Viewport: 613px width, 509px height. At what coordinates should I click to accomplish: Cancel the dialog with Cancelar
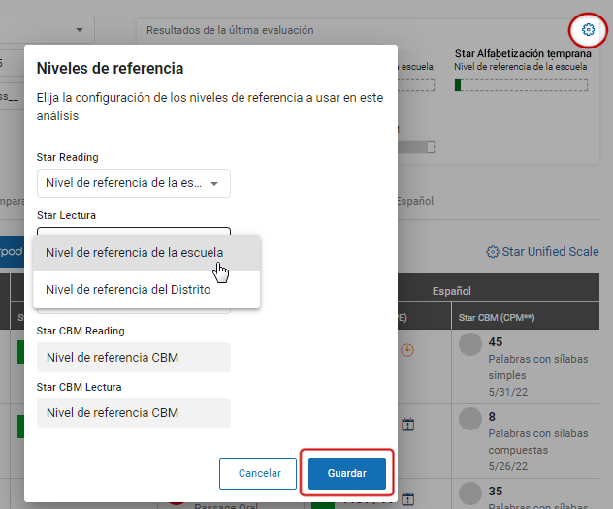tap(258, 473)
